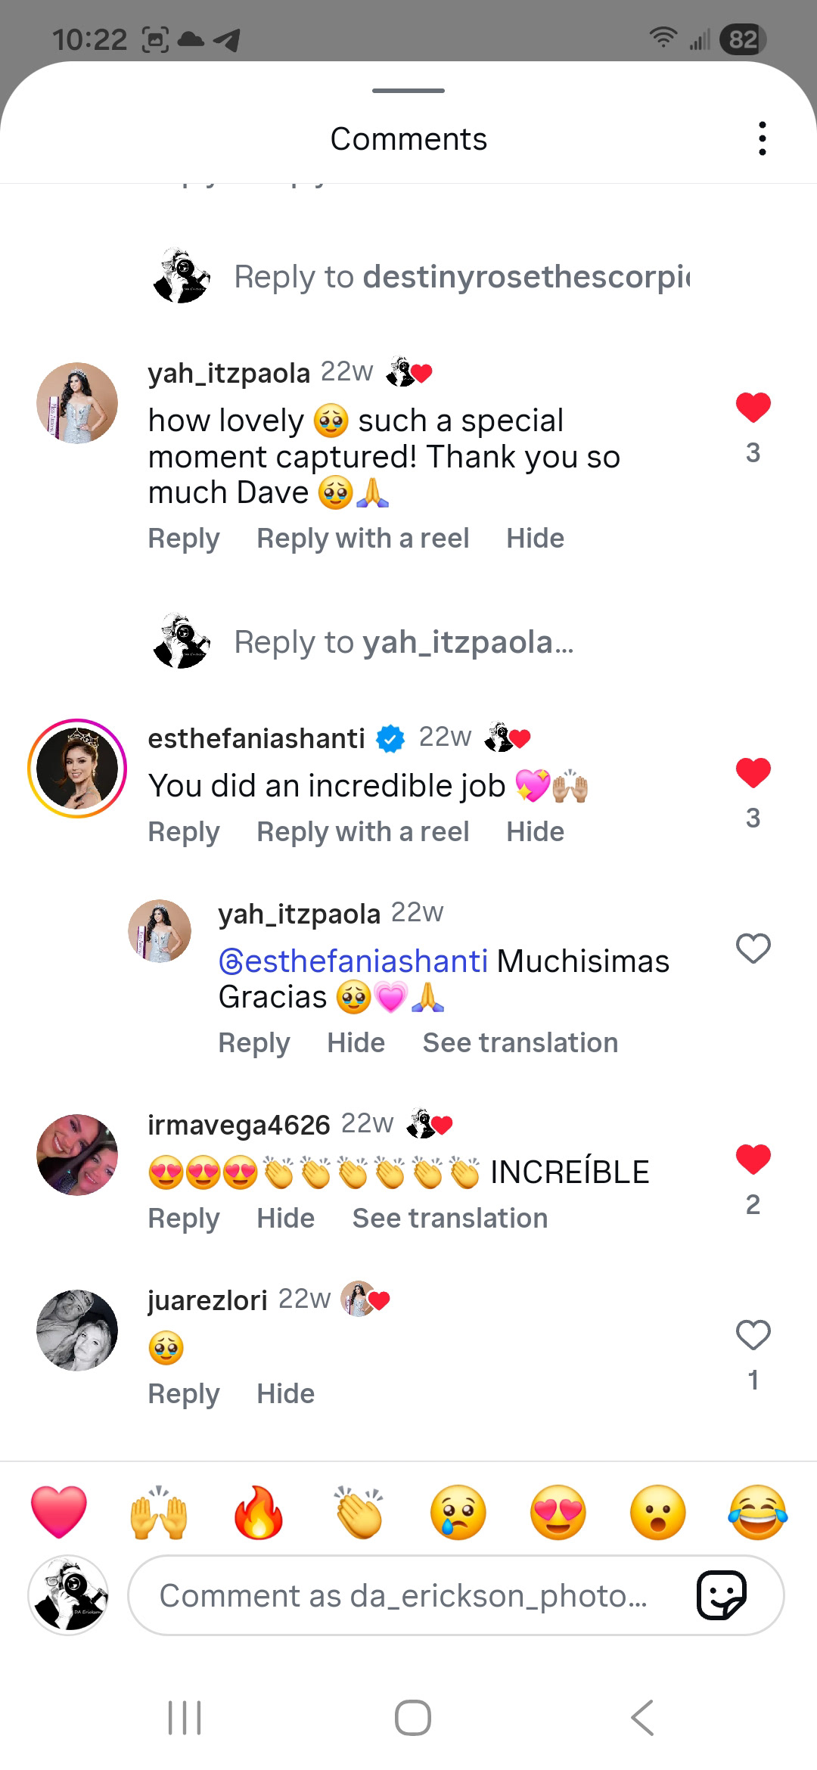Reply with a reel to esthefaniashanti

point(362,832)
